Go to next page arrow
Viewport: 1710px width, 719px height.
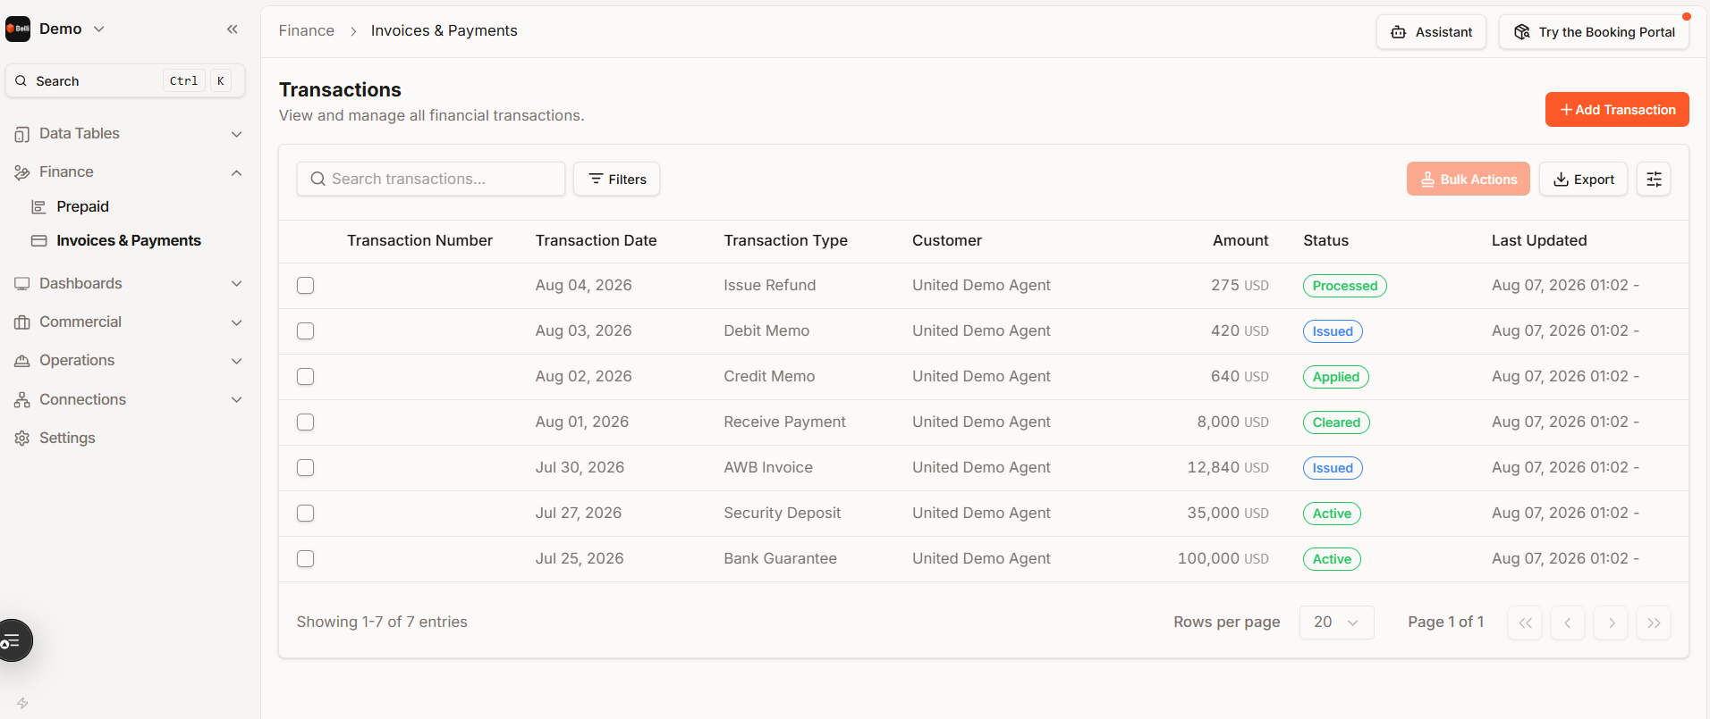click(1611, 623)
